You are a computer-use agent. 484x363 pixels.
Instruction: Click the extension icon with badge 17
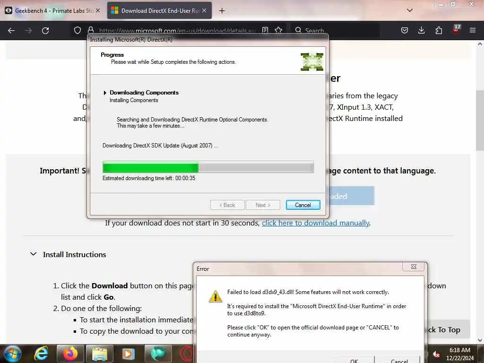point(456,29)
